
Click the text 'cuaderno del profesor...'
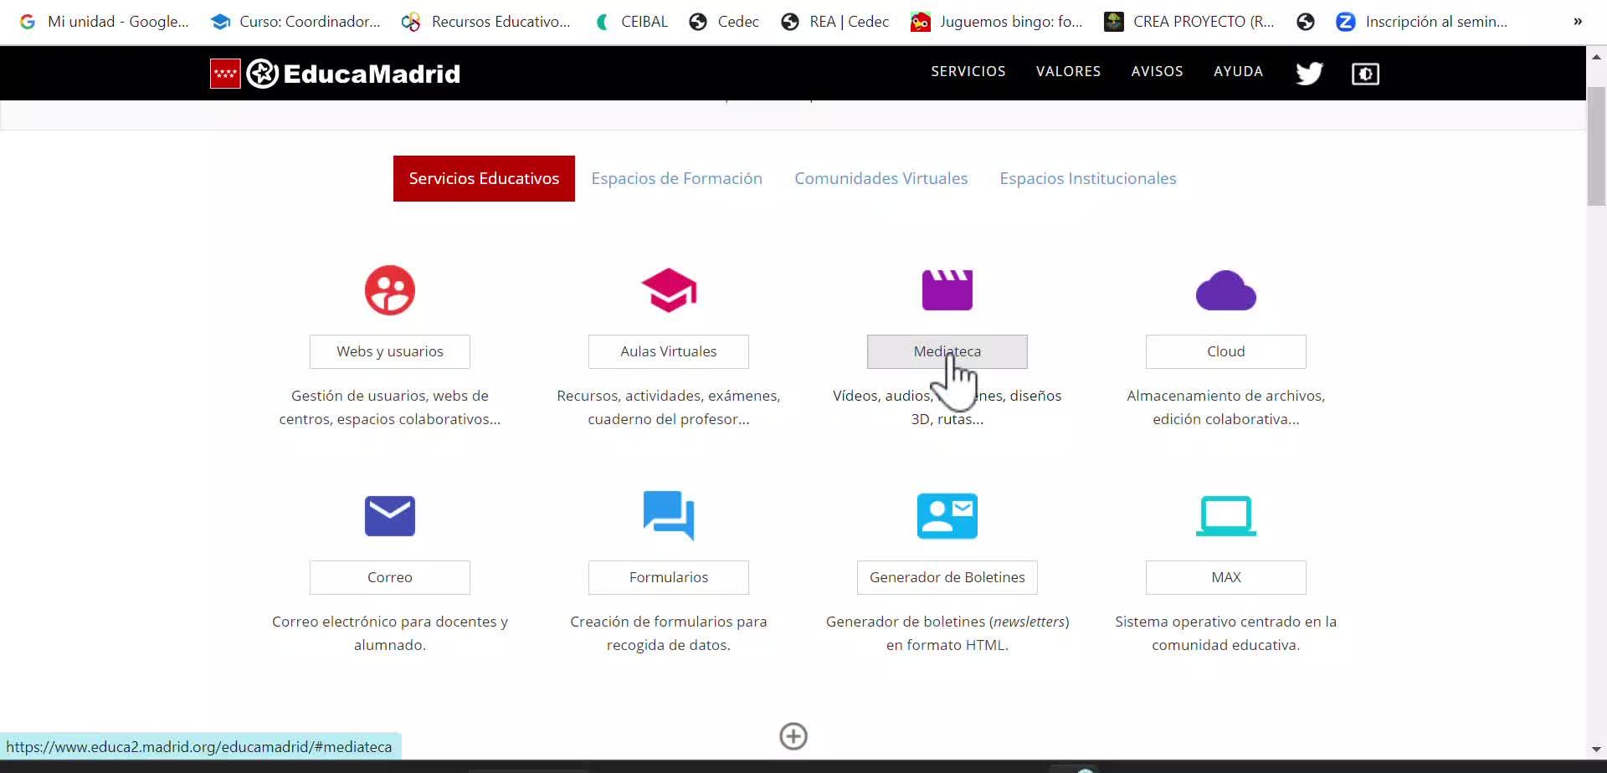[669, 419]
